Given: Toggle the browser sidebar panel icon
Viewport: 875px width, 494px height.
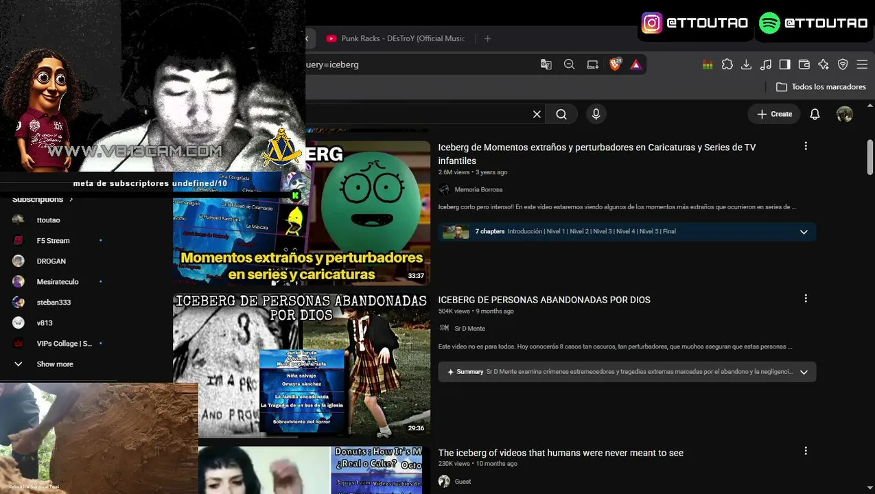Looking at the screenshot, I should (785, 64).
